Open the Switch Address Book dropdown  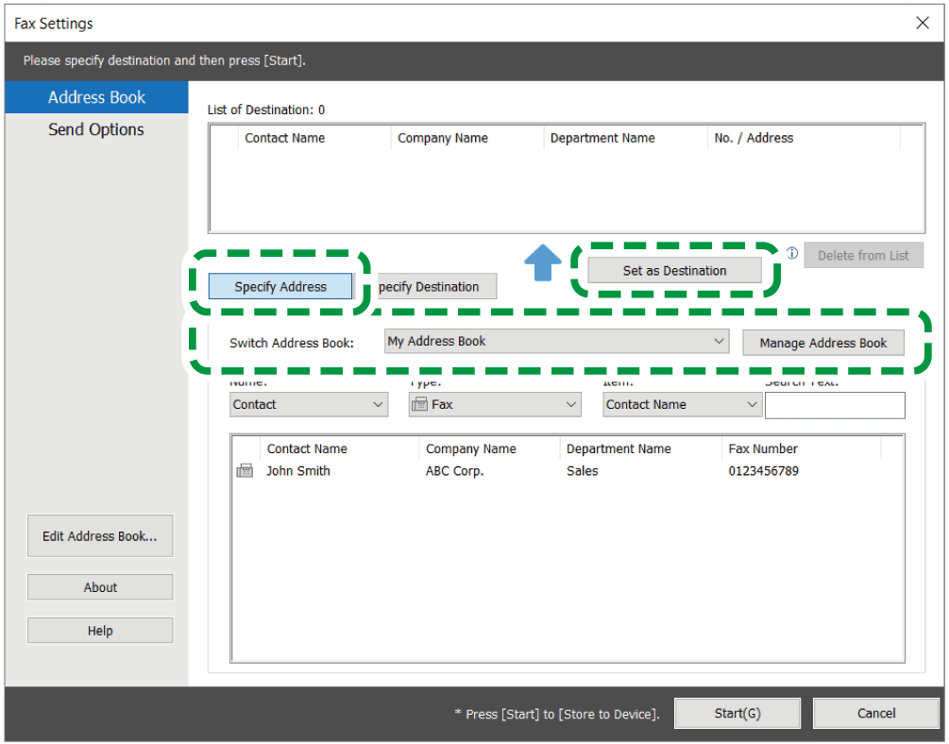click(556, 342)
